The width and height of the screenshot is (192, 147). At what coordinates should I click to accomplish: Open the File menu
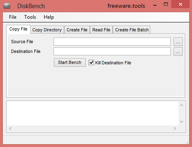pyautogui.click(x=13, y=17)
